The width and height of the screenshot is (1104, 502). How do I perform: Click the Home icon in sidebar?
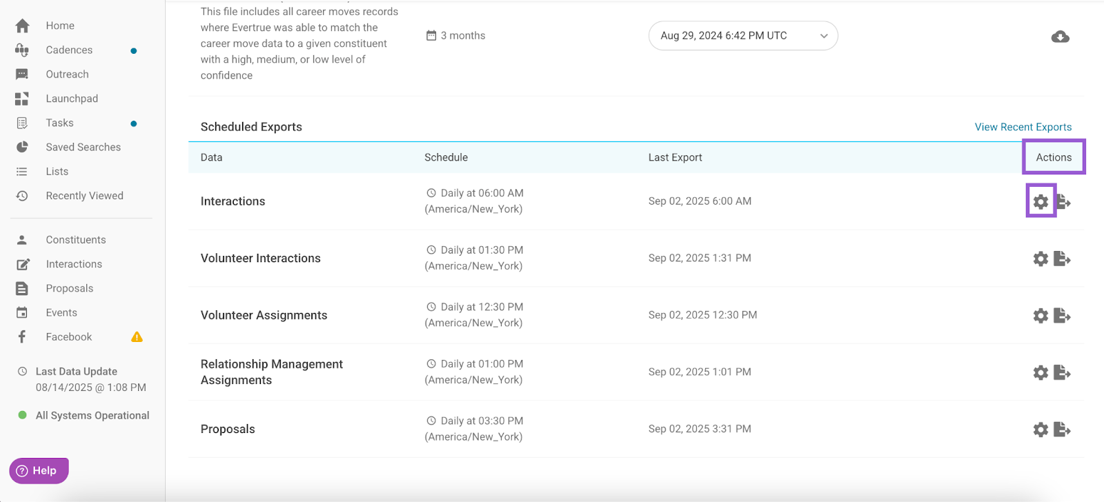click(23, 26)
